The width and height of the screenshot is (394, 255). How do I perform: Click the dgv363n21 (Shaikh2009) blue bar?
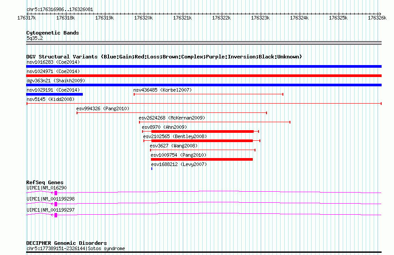pyautogui.click(x=204, y=85)
